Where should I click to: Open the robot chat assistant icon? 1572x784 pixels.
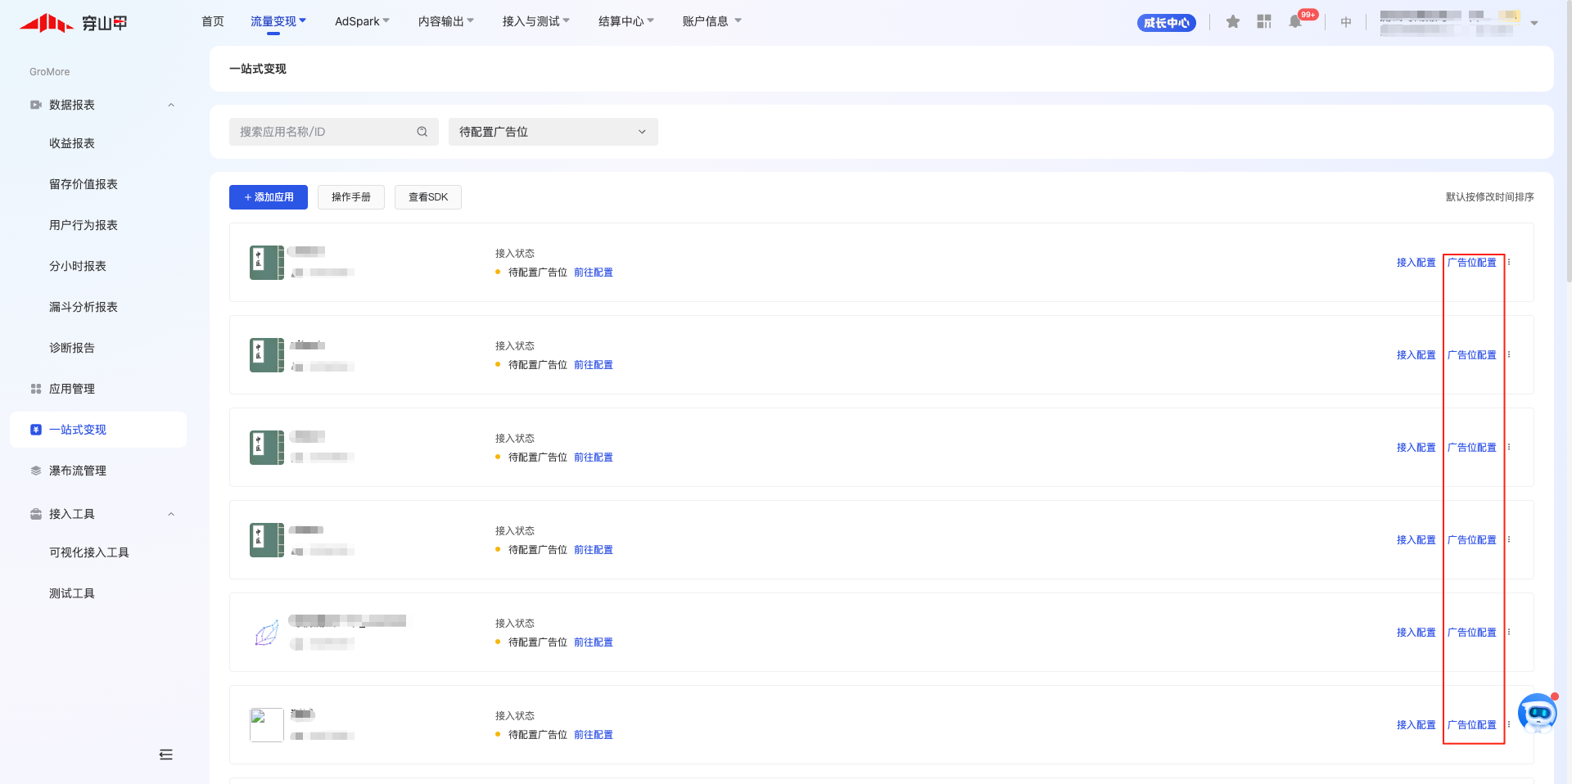click(1537, 714)
